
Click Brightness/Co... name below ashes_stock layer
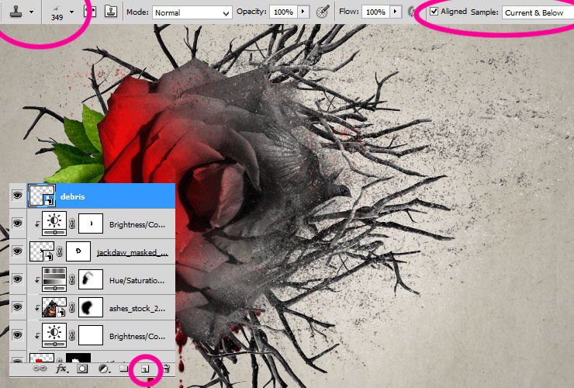point(137,336)
